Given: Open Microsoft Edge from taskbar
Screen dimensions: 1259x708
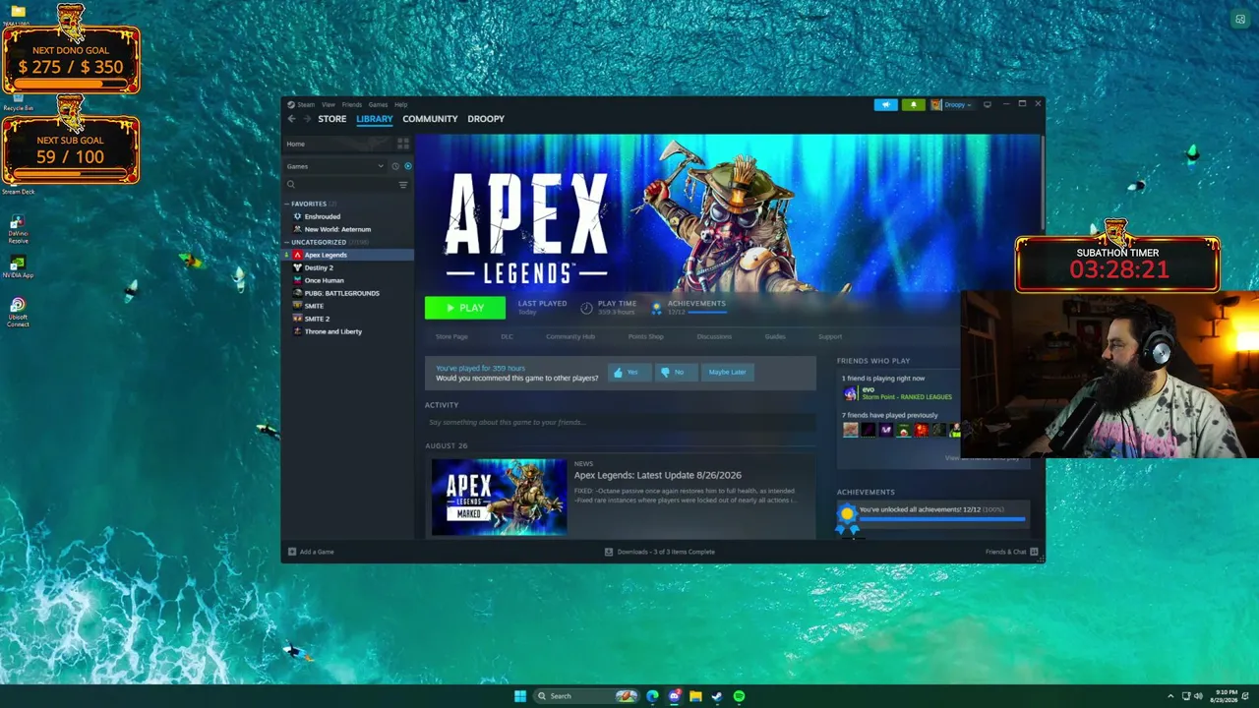Looking at the screenshot, I should pos(652,696).
